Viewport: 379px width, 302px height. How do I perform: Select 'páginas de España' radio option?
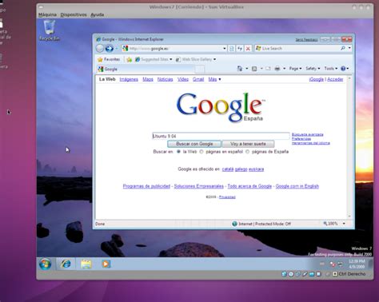click(247, 152)
